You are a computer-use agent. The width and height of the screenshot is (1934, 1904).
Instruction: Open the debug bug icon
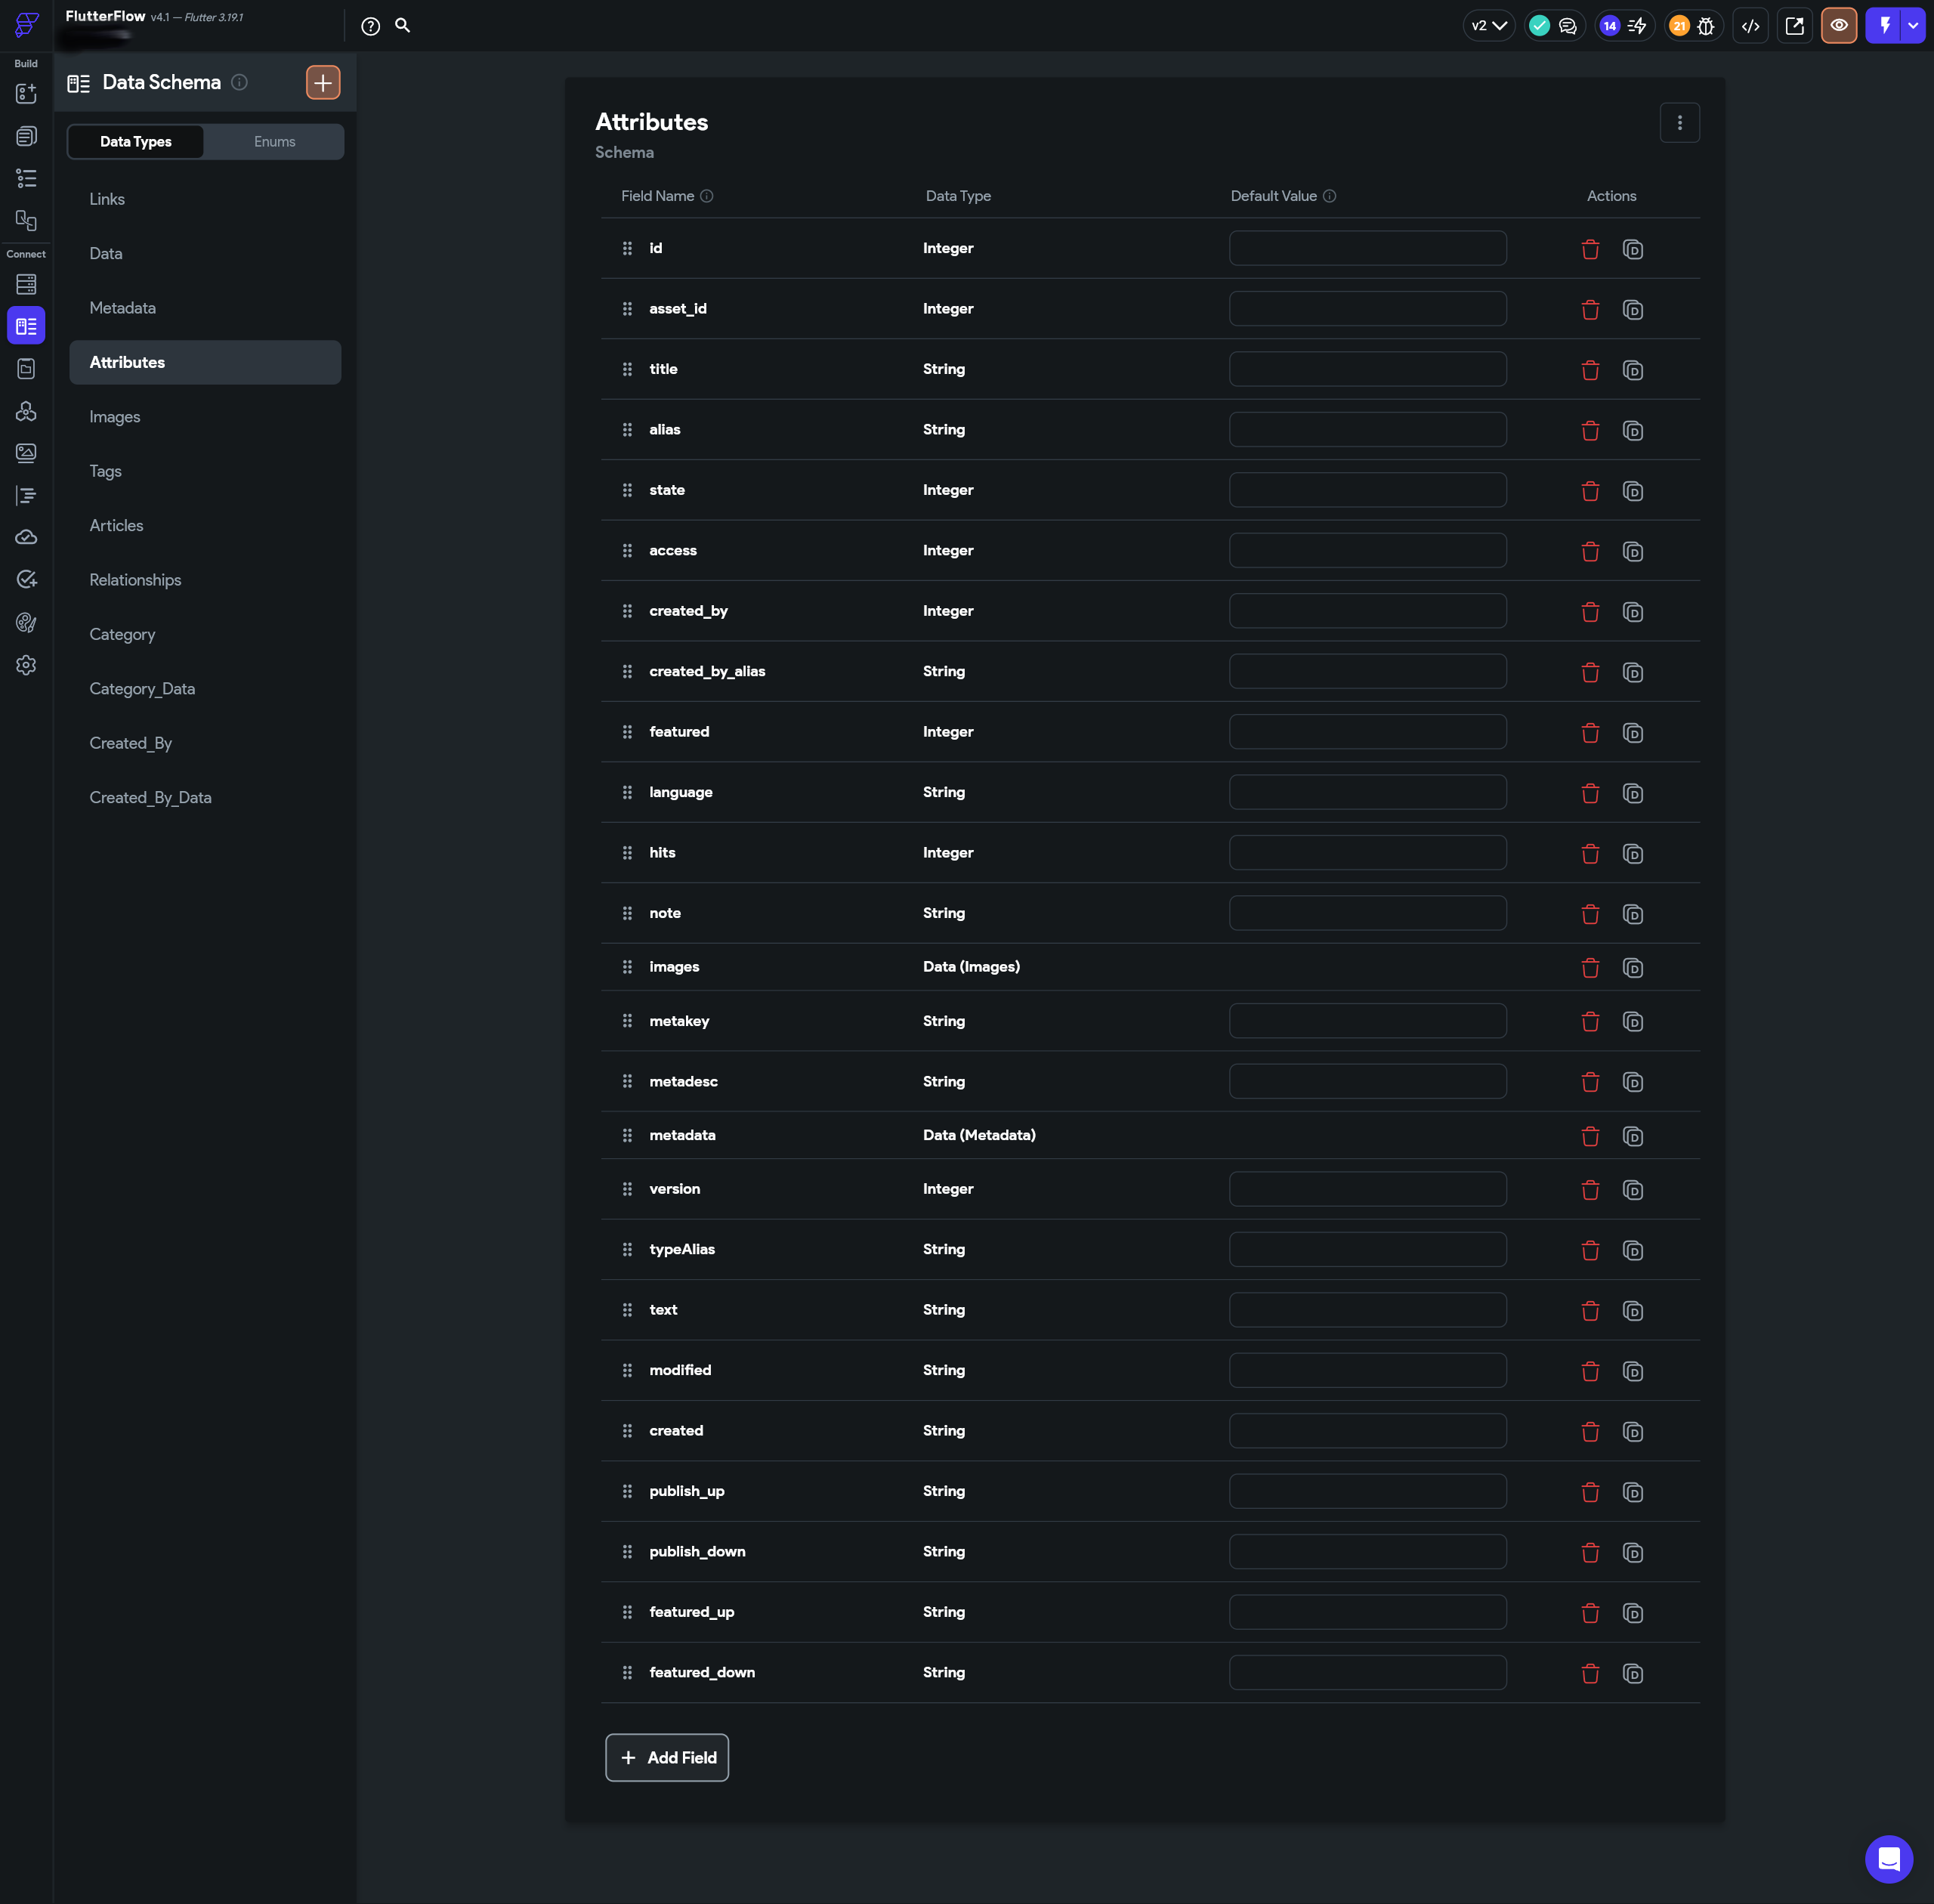1706,26
